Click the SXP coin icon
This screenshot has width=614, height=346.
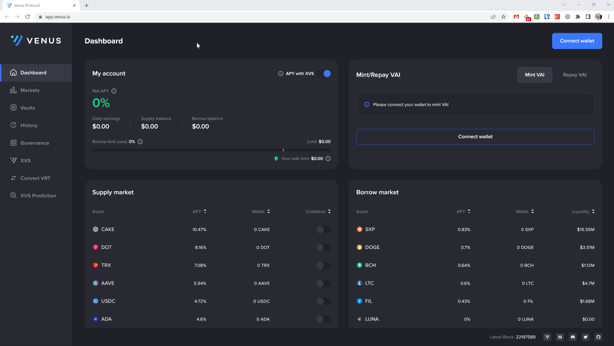point(359,229)
